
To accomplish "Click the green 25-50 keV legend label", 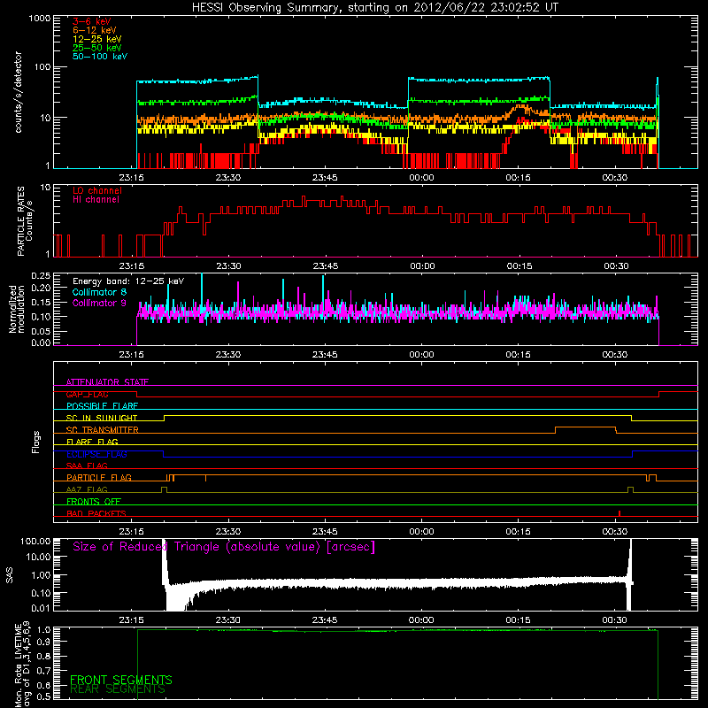I will tap(97, 48).
